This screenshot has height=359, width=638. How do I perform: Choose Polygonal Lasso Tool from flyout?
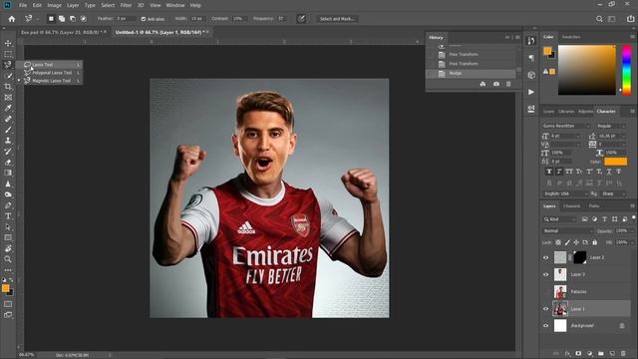coord(52,73)
